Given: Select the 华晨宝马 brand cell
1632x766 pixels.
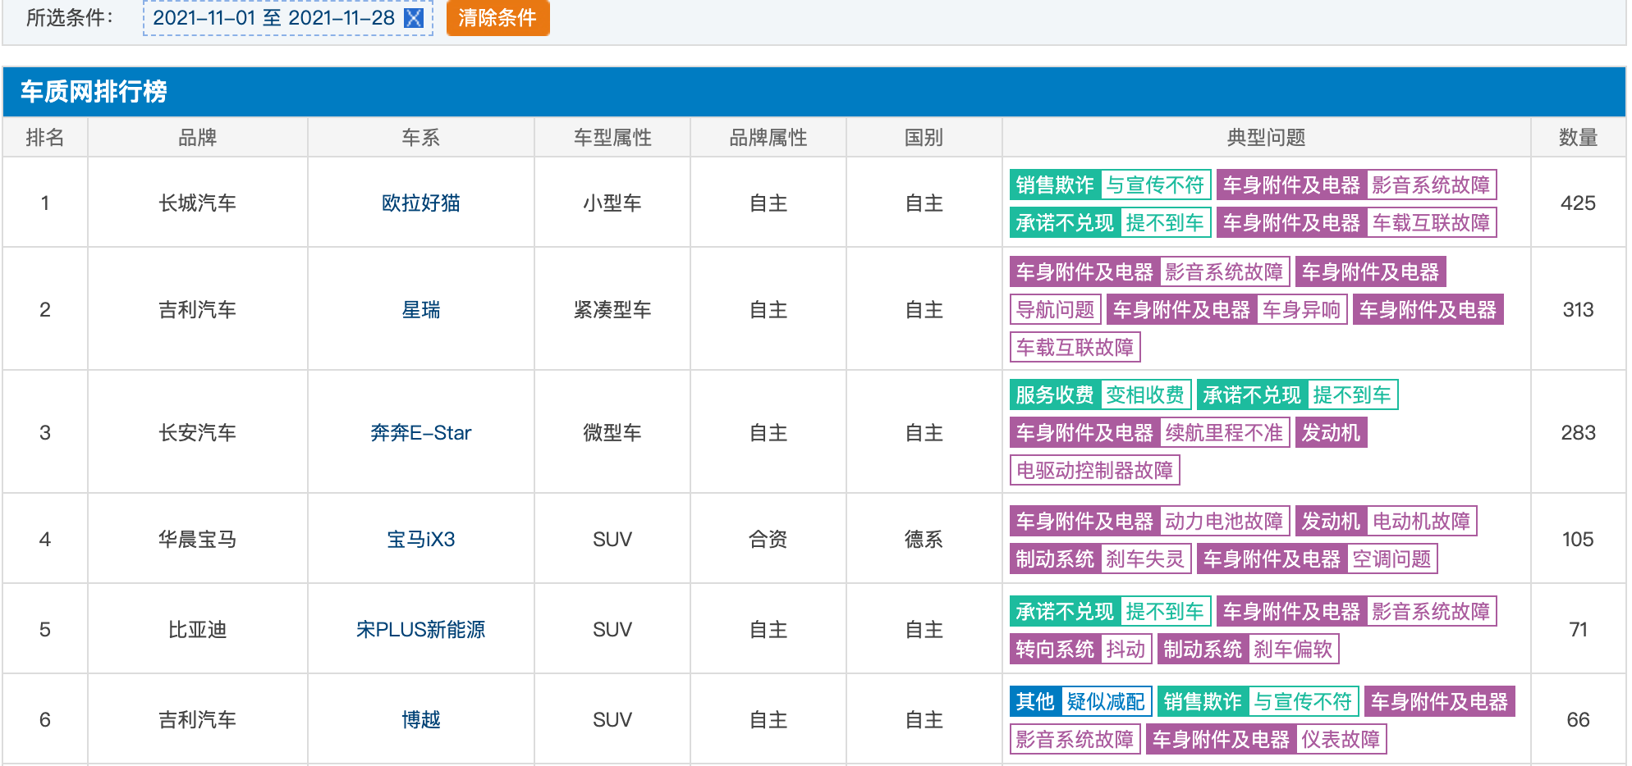Looking at the screenshot, I should pyautogui.click(x=197, y=540).
